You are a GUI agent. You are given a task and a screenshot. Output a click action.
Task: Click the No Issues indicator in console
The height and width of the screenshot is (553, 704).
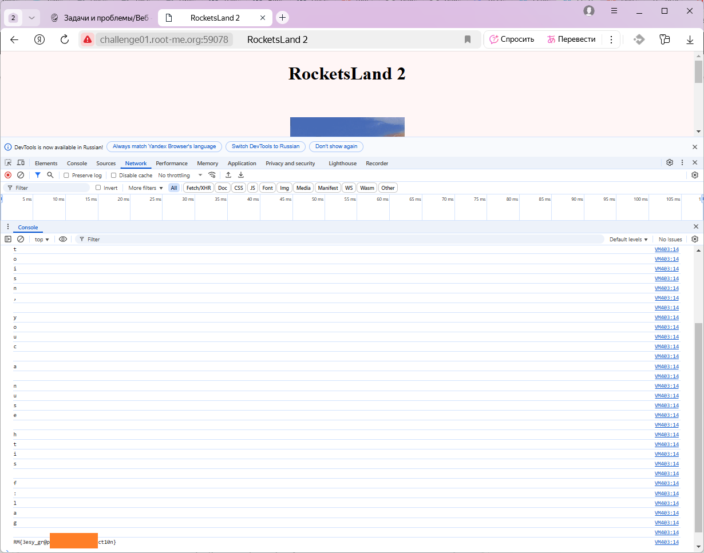tap(670, 239)
